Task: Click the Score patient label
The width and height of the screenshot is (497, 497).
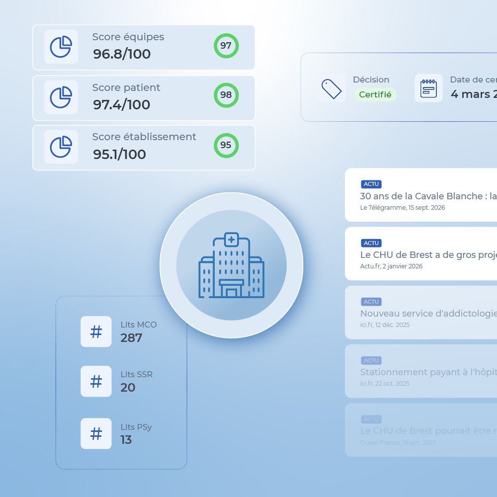Action: pyautogui.click(x=126, y=87)
